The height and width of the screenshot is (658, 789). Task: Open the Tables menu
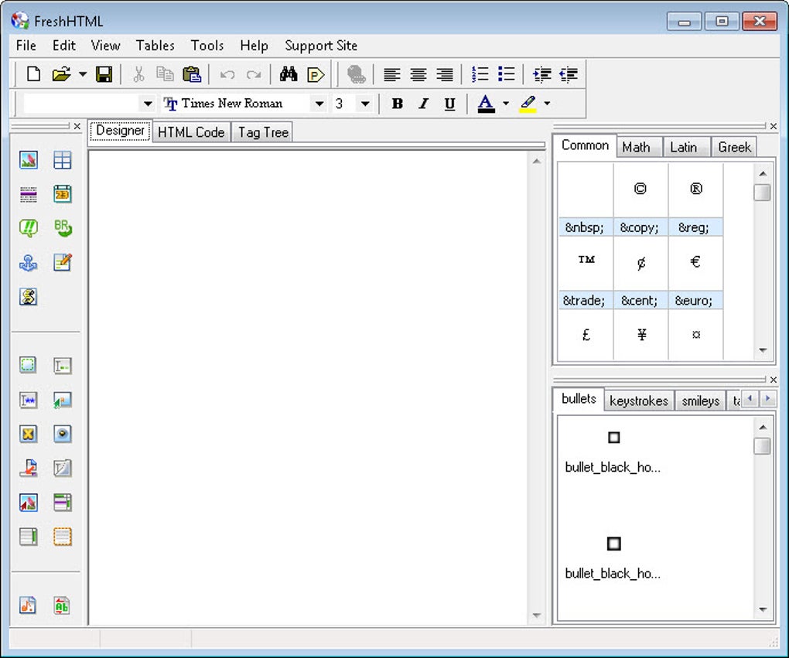(x=155, y=46)
